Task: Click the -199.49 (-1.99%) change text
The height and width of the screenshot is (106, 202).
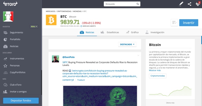Action: point(91,23)
